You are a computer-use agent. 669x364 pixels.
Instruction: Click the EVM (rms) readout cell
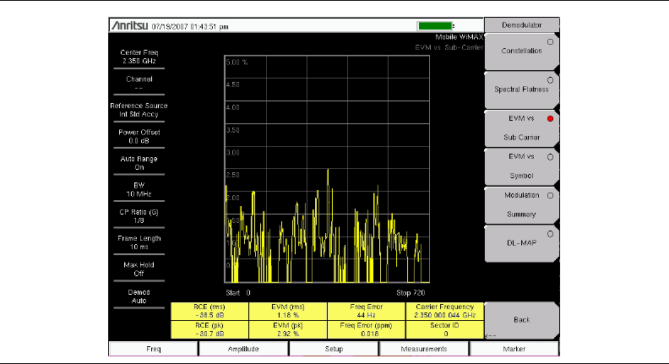tap(287, 310)
